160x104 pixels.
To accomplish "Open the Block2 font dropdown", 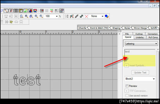I will tap(140, 79).
